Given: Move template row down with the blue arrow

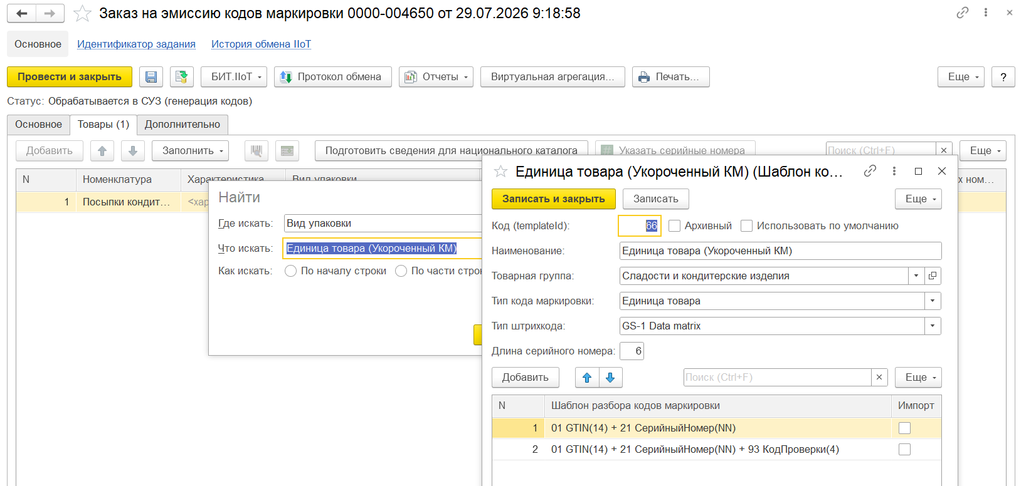Looking at the screenshot, I should pyautogui.click(x=610, y=378).
